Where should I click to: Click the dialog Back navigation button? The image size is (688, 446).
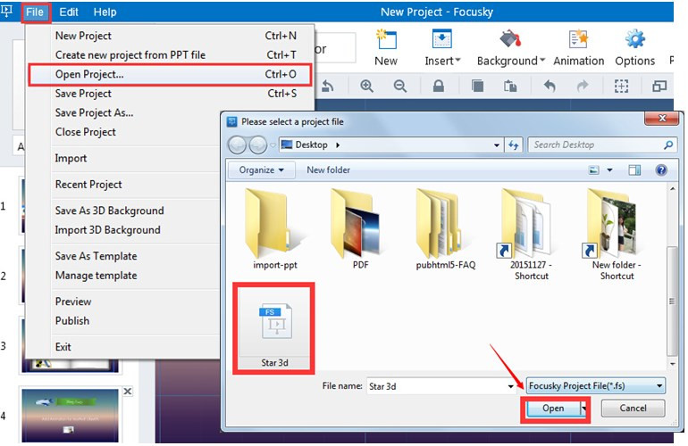tap(238, 145)
